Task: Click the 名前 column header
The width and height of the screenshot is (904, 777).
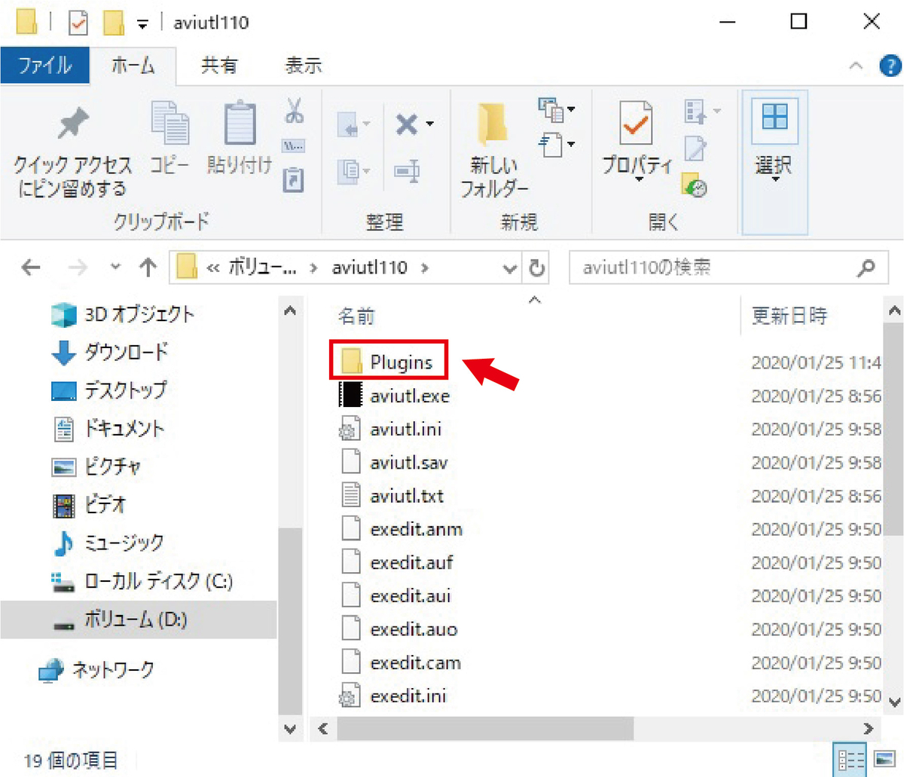Action: [356, 317]
